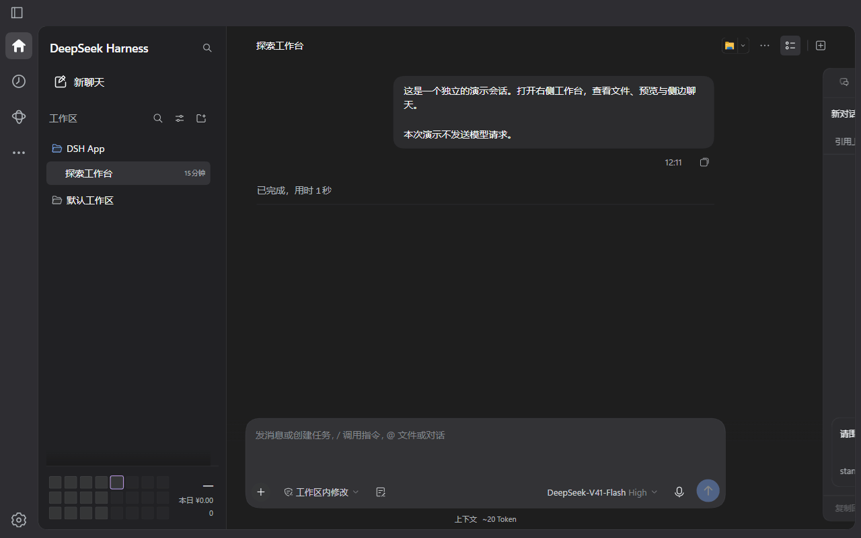Image resolution: width=861 pixels, height=538 pixels.
Task: Open the note icon beside the permission dropdown
Action: [381, 492]
